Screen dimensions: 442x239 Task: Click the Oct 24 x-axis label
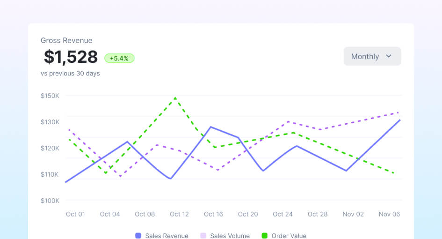283,214
